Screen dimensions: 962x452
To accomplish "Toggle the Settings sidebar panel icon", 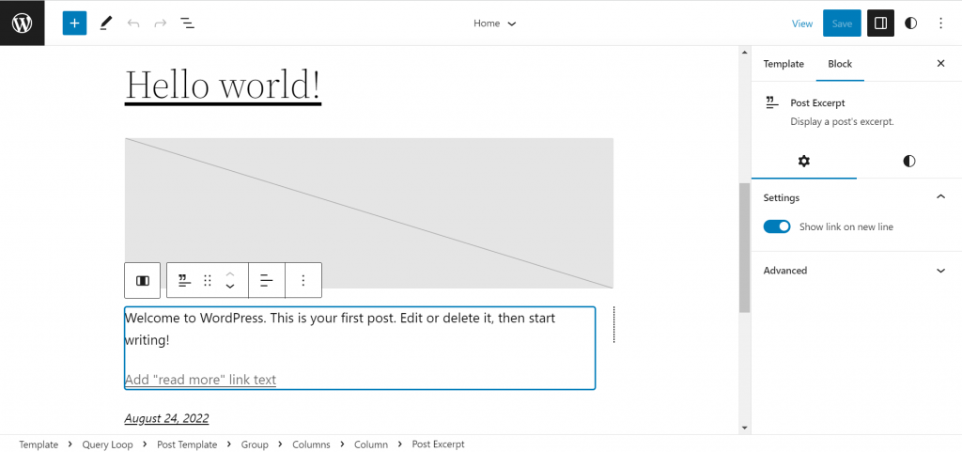I will pos(880,23).
